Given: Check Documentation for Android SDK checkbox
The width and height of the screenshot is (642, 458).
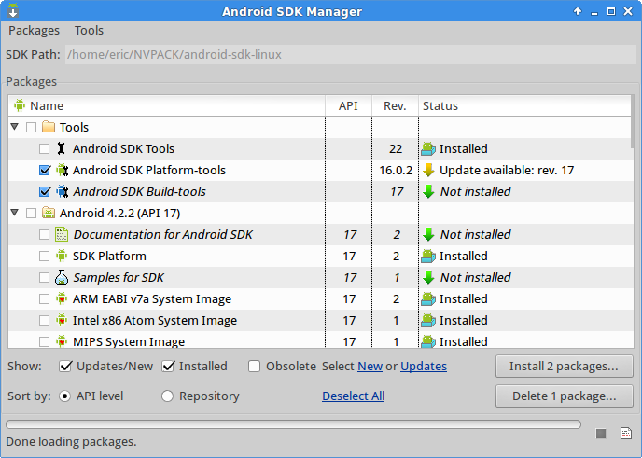Looking at the screenshot, I should pos(44,234).
